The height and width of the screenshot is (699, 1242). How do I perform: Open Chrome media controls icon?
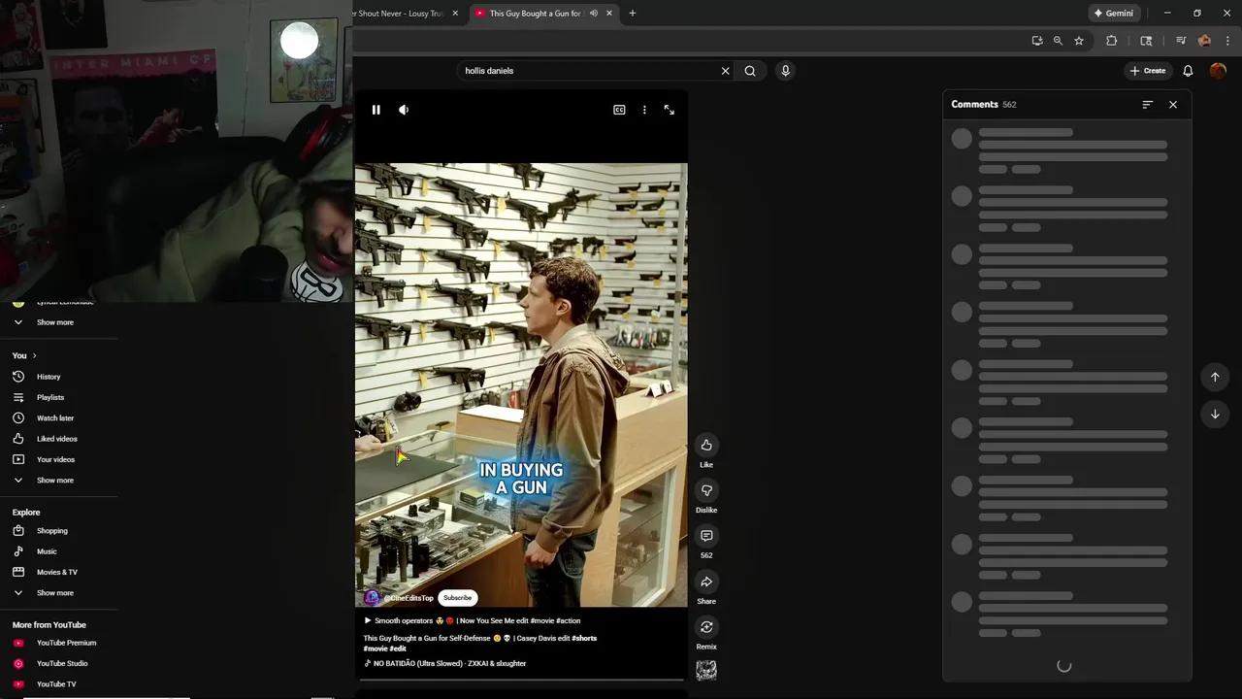click(x=1181, y=41)
